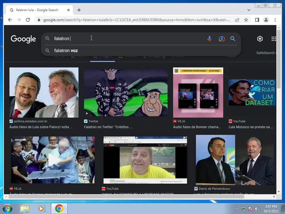This screenshot has height=214, width=285.
Task: Open the Lula and Palocci image thumbnail
Action: 44,93
